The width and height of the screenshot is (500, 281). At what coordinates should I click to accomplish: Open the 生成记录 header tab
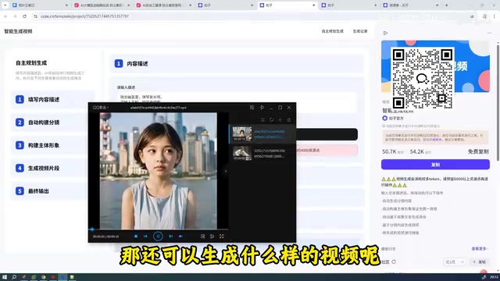(x=360, y=31)
